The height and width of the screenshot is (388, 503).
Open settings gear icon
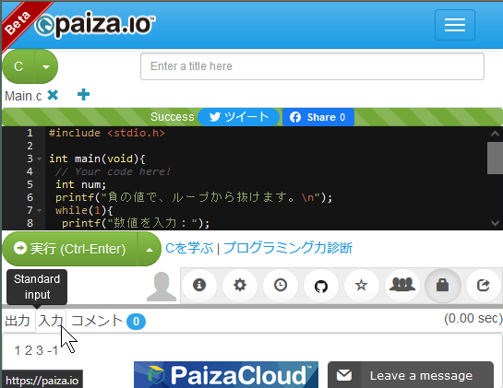click(x=240, y=285)
